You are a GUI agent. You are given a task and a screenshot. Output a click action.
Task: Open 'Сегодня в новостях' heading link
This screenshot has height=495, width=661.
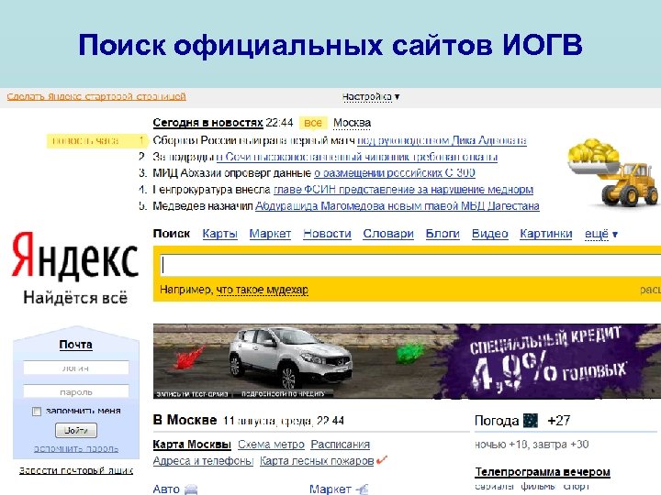(207, 123)
